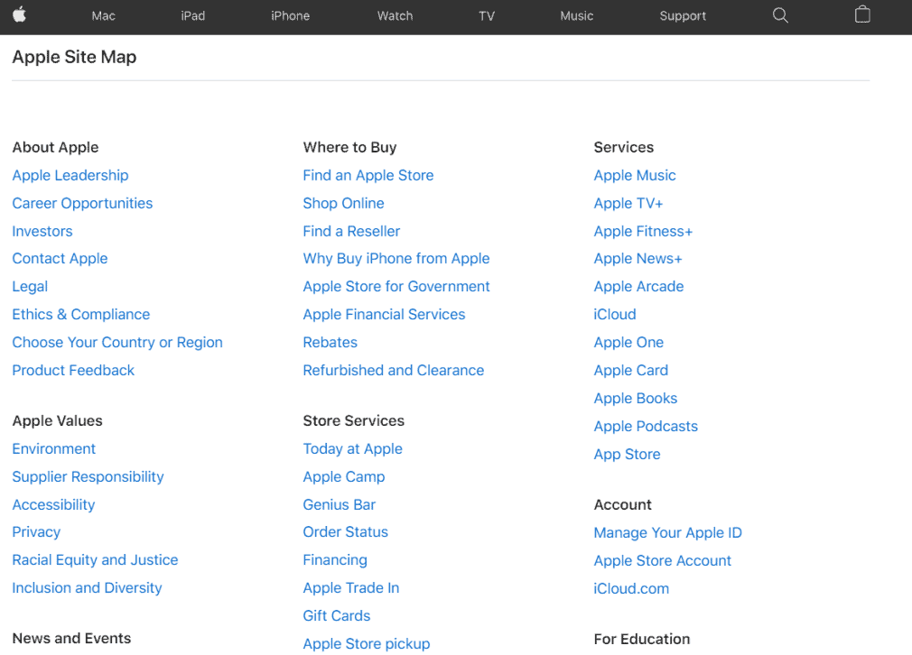Open the Apple Leadership link

pos(70,176)
